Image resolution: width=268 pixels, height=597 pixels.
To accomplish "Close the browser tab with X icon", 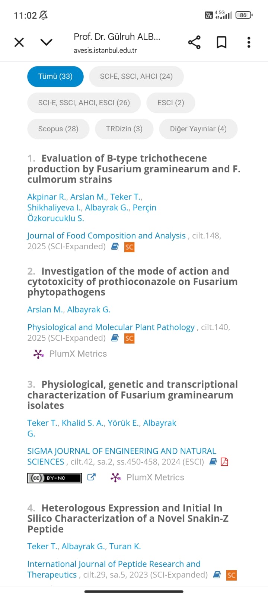I will click(x=19, y=42).
